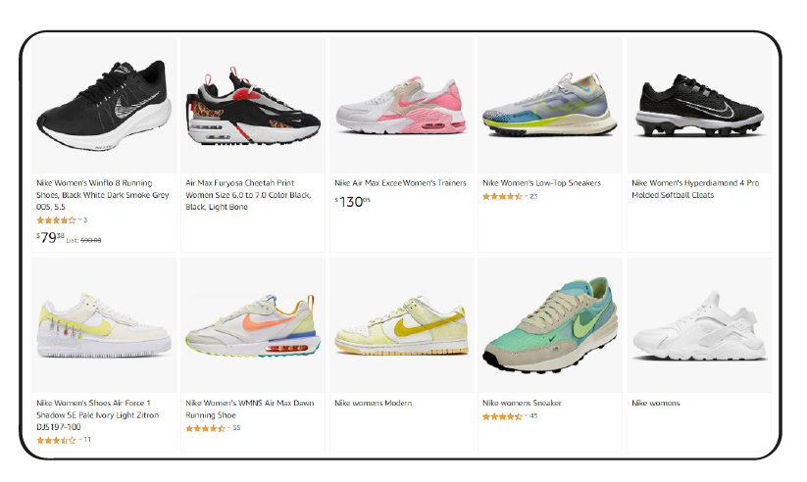Expand the rating arrow under Air Max Dawn

click(228, 428)
